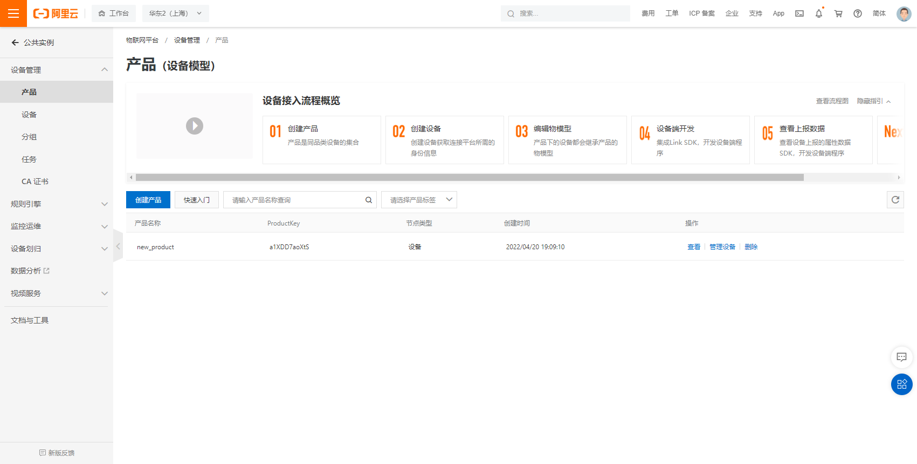The width and height of the screenshot is (917, 464).
Task: Open step 04 设备端开发 card
Action: coord(691,140)
